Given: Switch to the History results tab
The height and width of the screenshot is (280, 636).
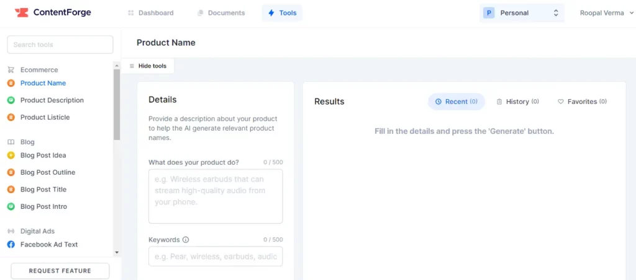Looking at the screenshot, I should 517,102.
